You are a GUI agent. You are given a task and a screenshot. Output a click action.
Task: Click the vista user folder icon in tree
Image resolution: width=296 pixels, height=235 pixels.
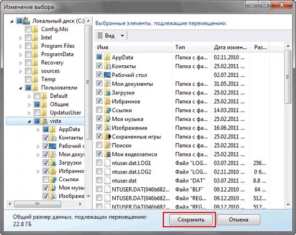click(44, 121)
